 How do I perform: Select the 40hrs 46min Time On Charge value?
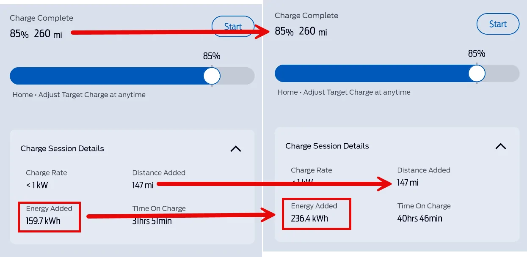point(419,219)
